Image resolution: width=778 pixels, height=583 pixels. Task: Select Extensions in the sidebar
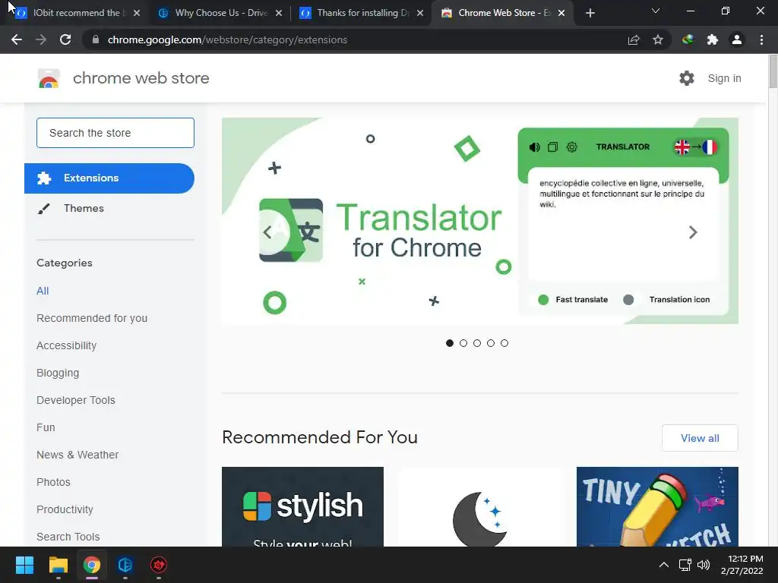(x=109, y=178)
